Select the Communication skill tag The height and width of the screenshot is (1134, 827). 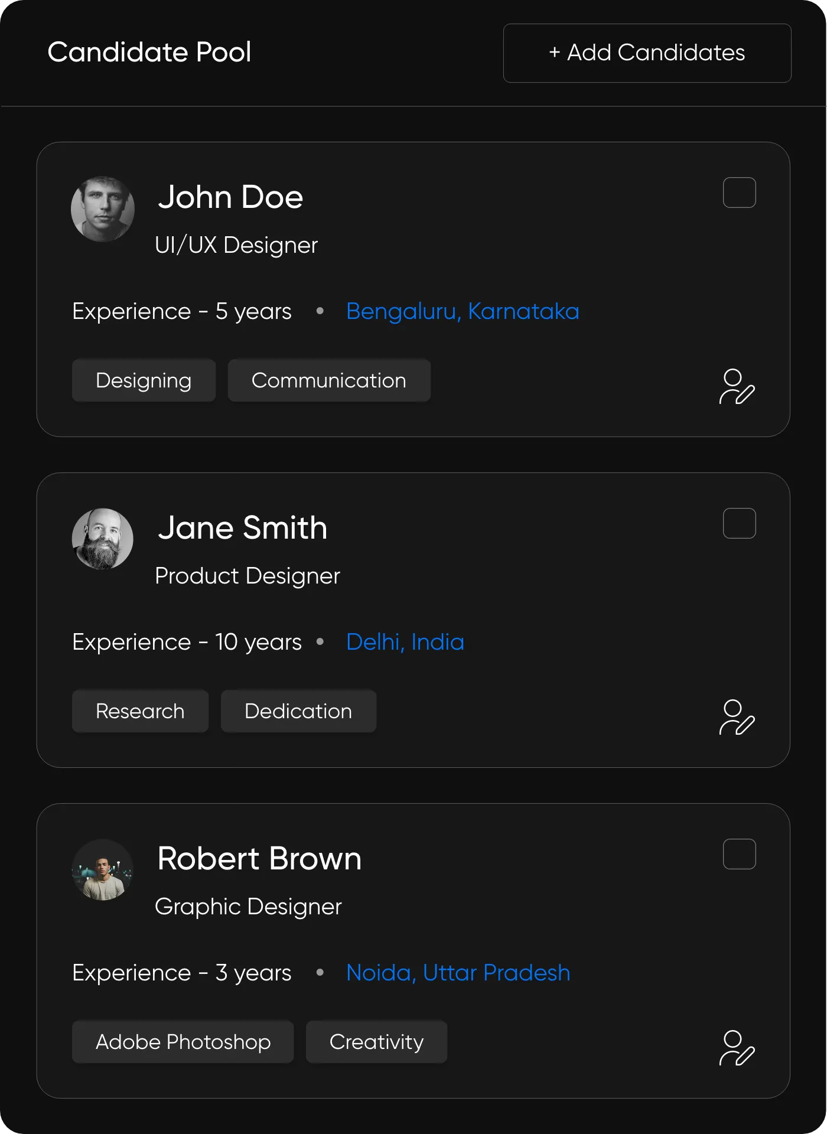(x=329, y=380)
